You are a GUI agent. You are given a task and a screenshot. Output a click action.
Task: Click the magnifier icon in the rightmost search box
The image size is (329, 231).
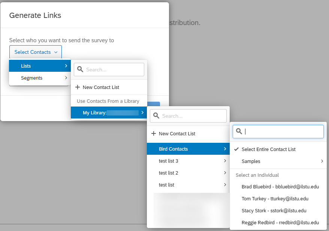239,131
